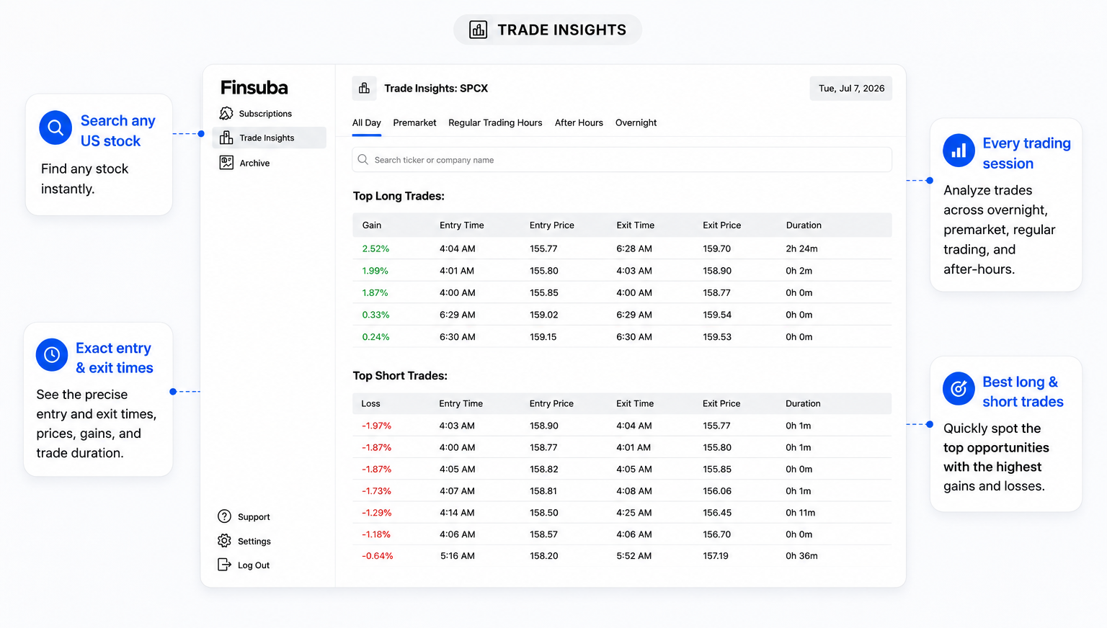This screenshot has width=1107, height=628.
Task: Click the blue clock Exact entry icon
Action: 52,355
